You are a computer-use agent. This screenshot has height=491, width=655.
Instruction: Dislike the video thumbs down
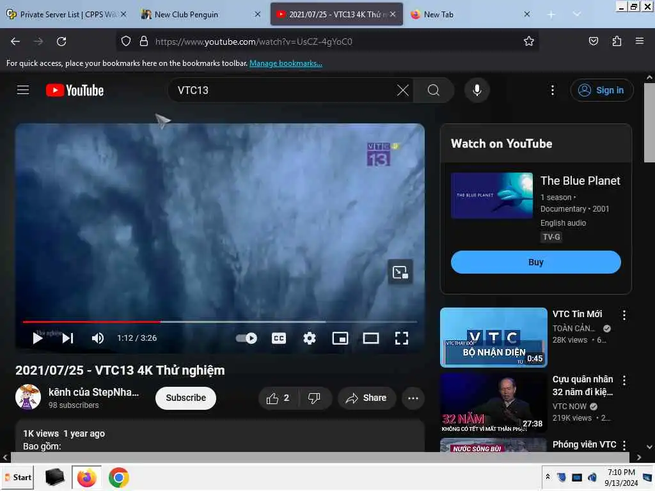coord(314,398)
